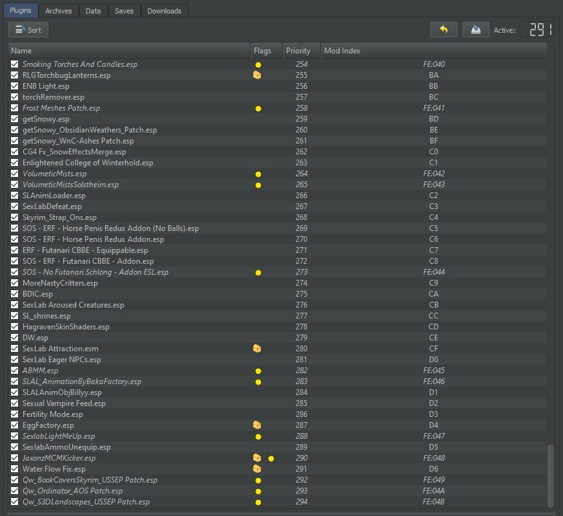This screenshot has width=563, height=516.
Task: Toggle Enlightened College of Winterhold.esp checkbox
Action: pos(14,162)
